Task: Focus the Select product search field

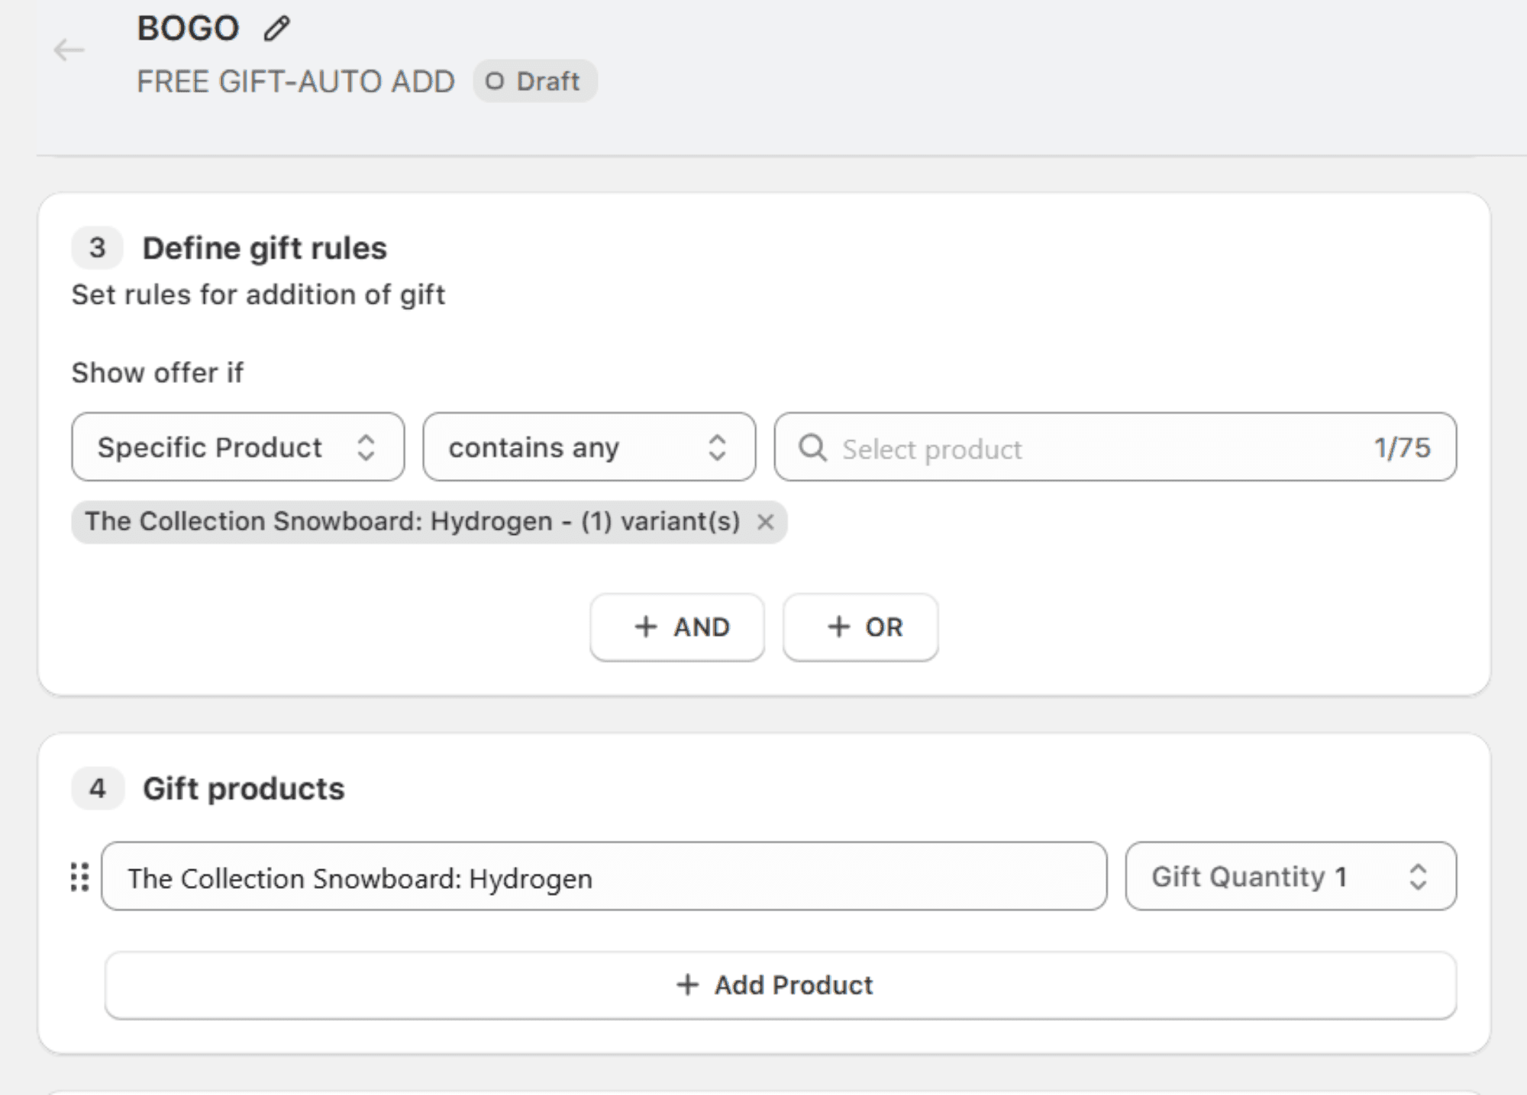Action: tap(1099, 448)
